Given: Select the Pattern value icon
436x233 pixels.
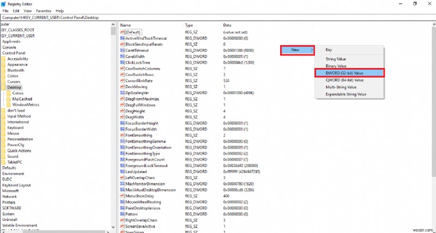Looking at the screenshot, I should (x=122, y=214).
